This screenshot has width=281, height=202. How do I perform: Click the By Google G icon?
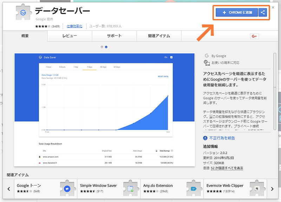tap(207, 56)
